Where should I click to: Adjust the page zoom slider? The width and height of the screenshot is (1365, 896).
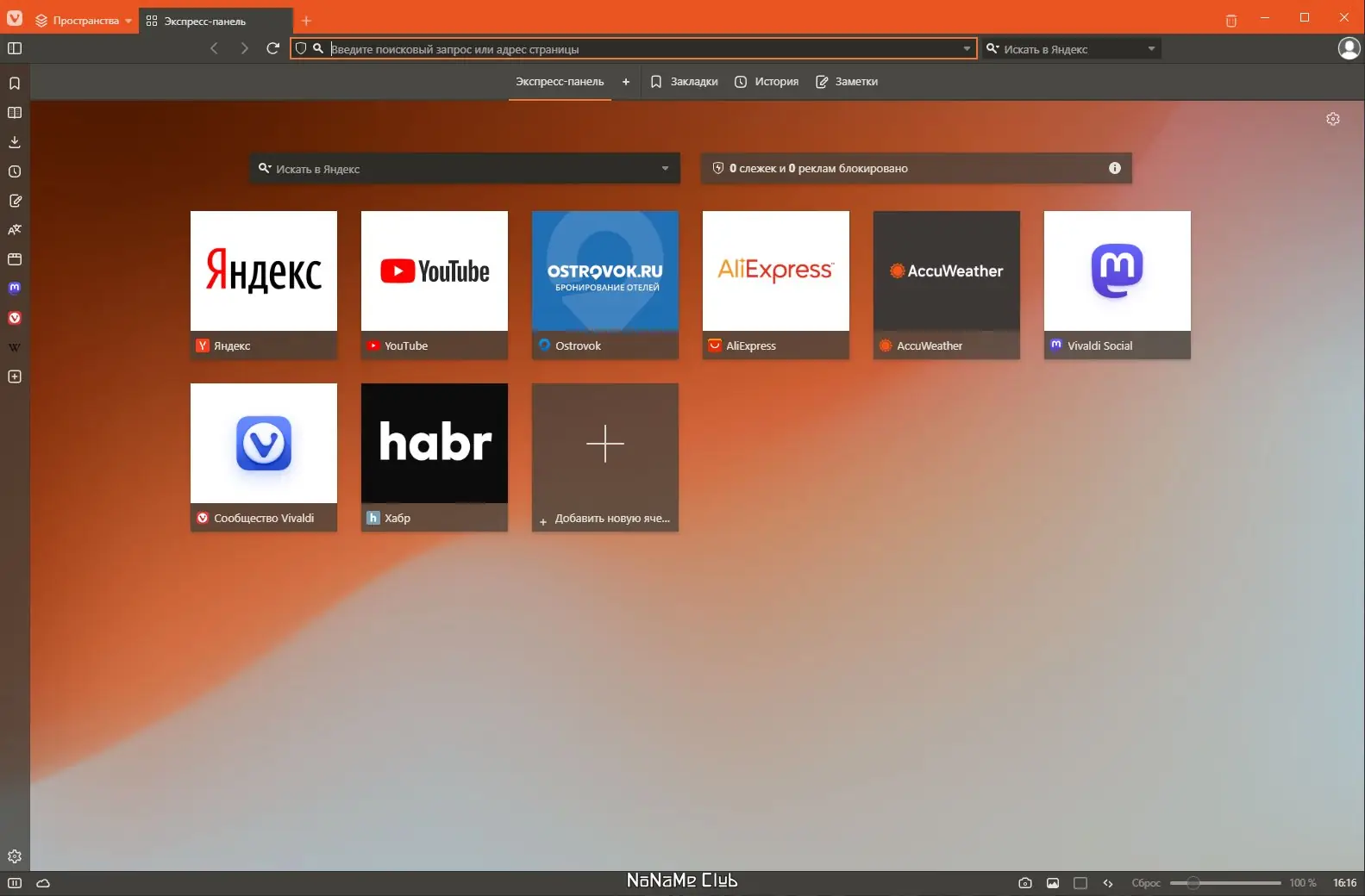1225,883
